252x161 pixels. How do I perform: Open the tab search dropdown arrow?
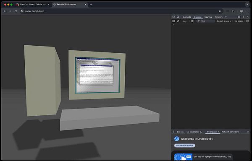[247, 5]
